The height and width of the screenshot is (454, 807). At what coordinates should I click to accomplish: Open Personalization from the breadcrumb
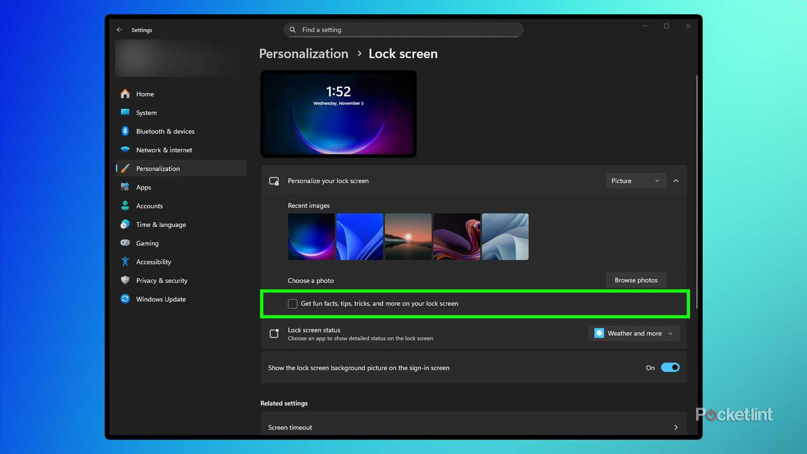(303, 54)
